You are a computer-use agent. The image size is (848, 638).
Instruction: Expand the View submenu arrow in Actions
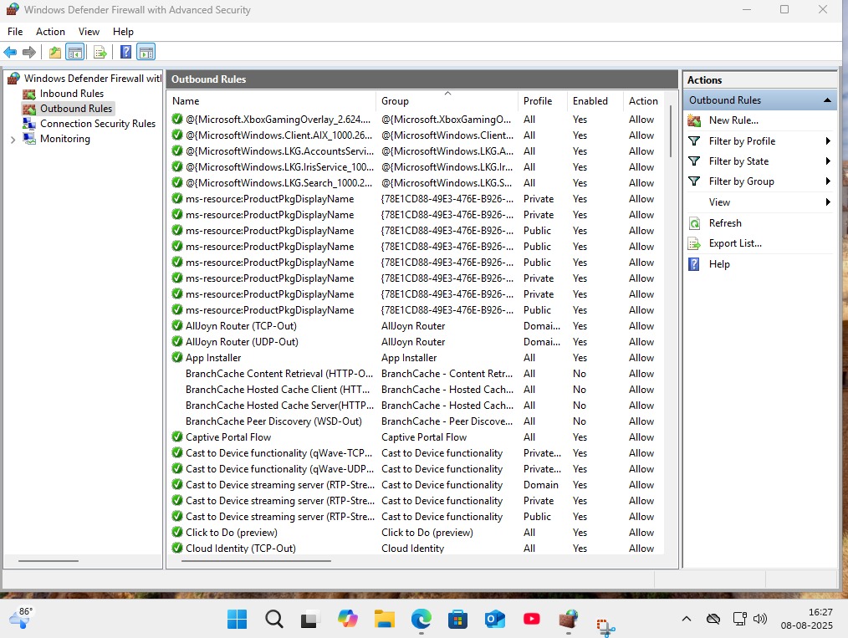[x=827, y=202]
